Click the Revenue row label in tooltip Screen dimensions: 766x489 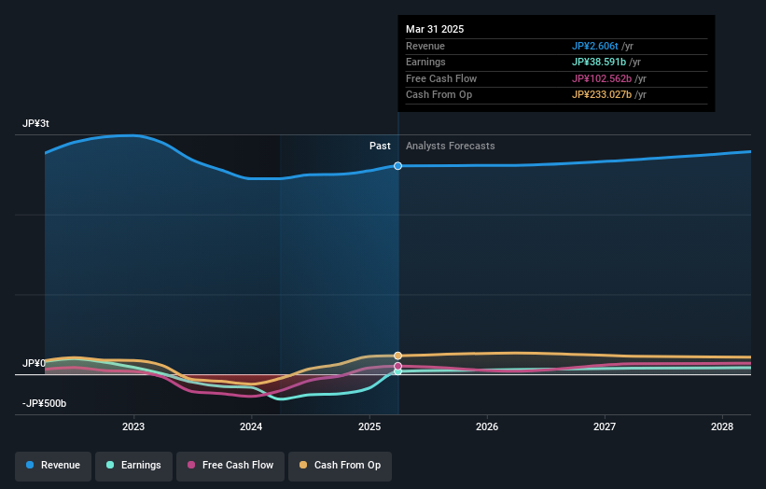[425, 46]
